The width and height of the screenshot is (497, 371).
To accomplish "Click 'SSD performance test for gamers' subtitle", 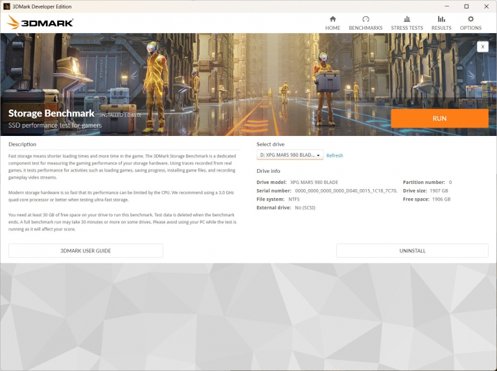I will click(55, 126).
